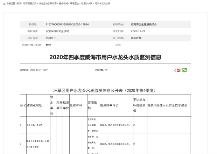The height and width of the screenshot is (154, 217).
Task: Click the 环翠区统一路45号 table cell
Action: pos(34,124)
